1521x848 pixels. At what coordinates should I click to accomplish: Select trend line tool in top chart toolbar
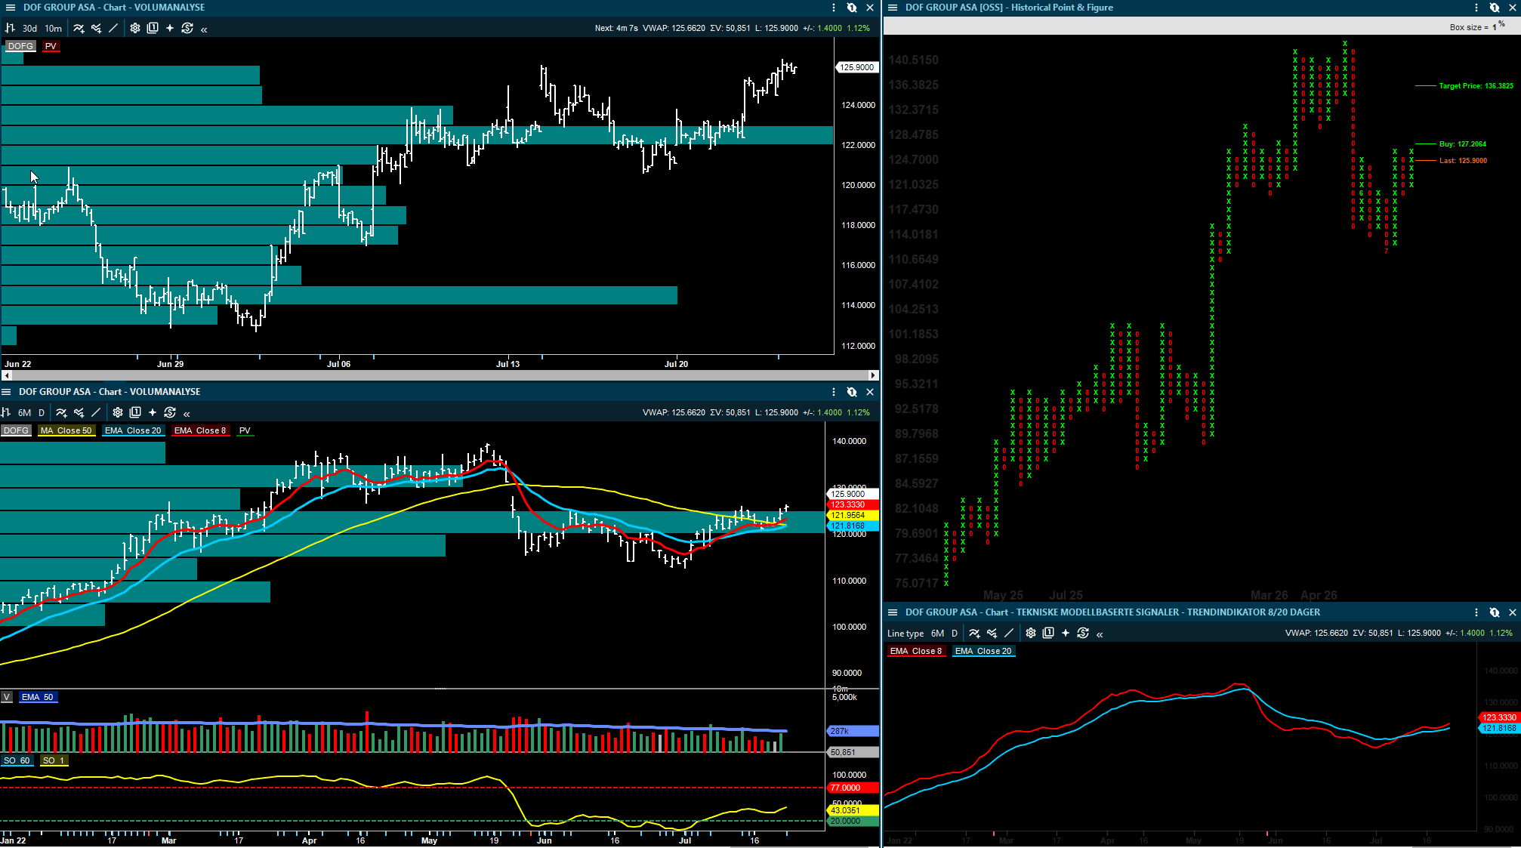click(x=113, y=28)
